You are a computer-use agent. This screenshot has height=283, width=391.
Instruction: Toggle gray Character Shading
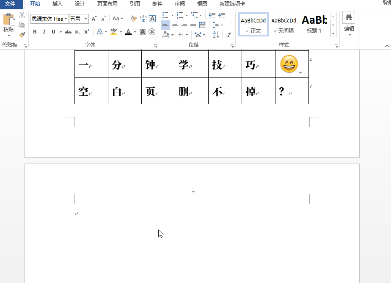pyautogui.click(x=143, y=32)
